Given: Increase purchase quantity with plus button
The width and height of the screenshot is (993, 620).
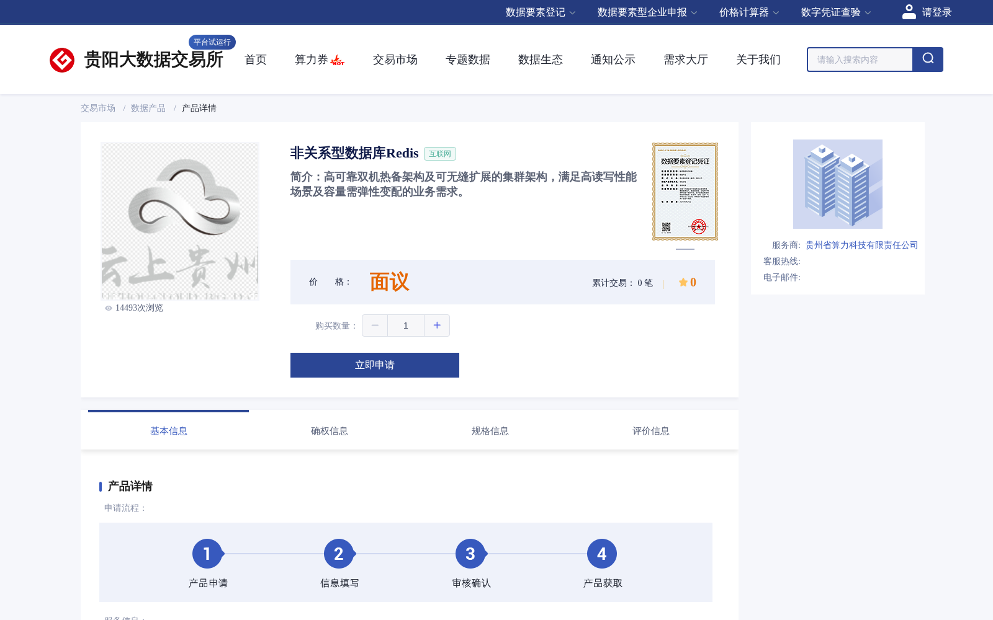Looking at the screenshot, I should 437,325.
